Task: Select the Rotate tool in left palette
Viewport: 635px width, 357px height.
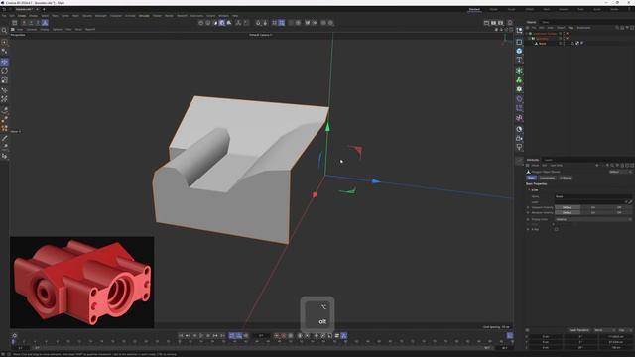Action: [4, 71]
